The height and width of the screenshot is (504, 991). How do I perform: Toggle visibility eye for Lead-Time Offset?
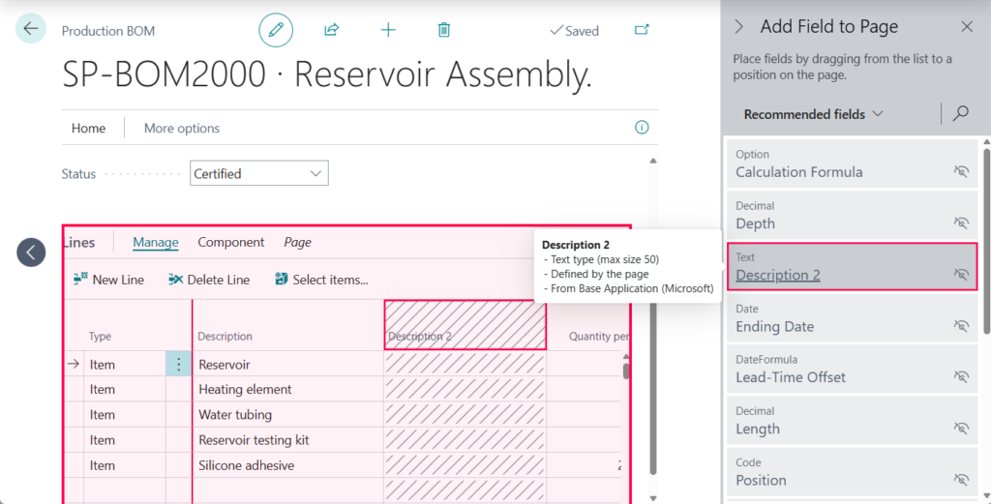pyautogui.click(x=961, y=377)
